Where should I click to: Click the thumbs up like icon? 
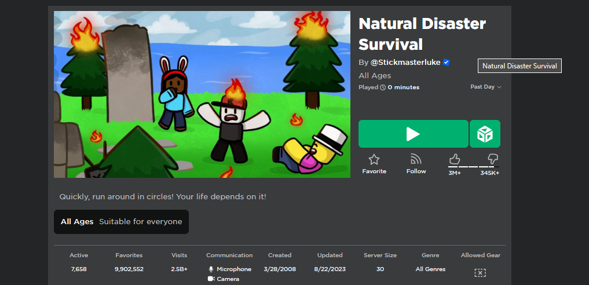point(455,159)
